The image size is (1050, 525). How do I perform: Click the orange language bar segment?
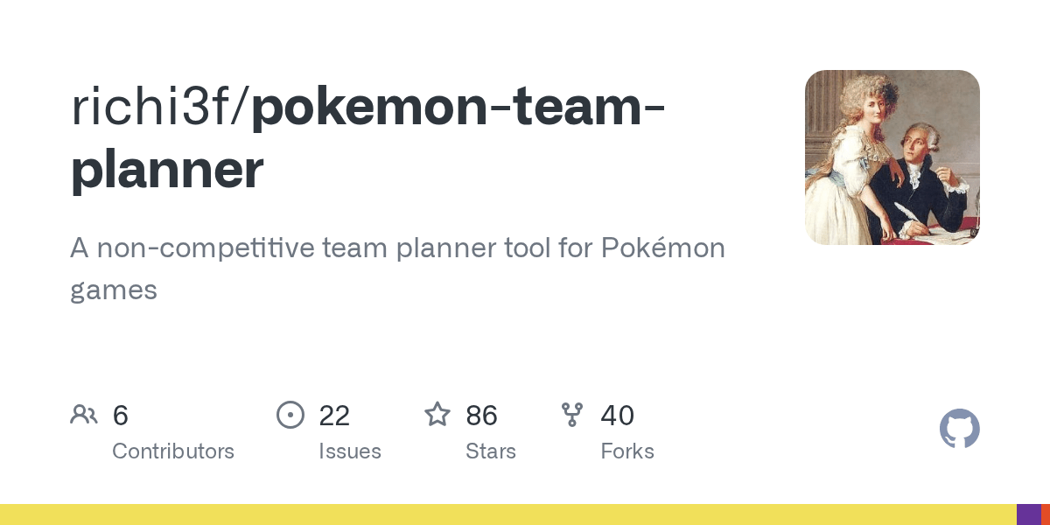pyautogui.click(x=1046, y=514)
